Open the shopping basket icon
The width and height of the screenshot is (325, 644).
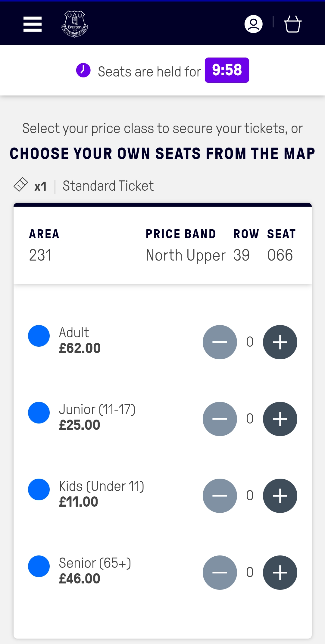pos(292,24)
